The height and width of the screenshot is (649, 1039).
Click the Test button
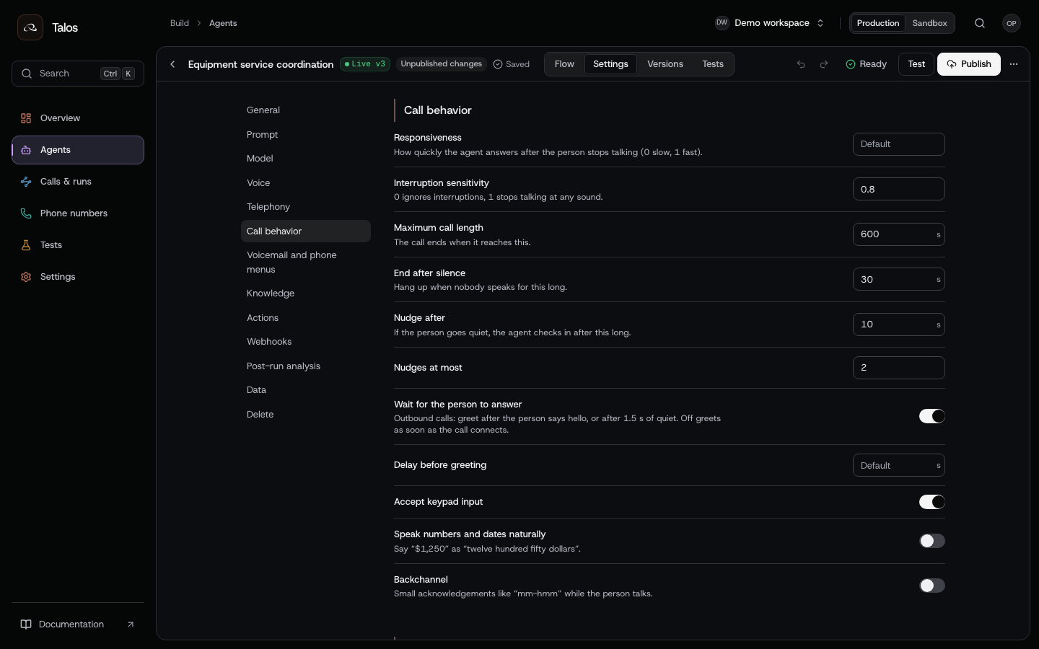(x=916, y=64)
